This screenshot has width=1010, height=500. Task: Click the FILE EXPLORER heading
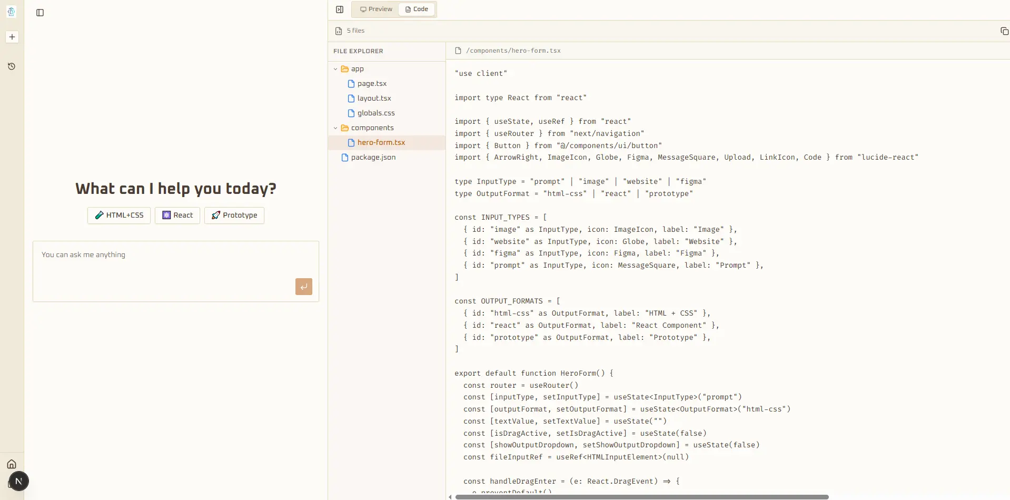tap(358, 51)
